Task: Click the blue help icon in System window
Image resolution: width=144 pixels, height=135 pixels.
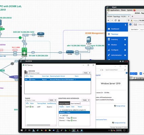Action: click(x=126, y=73)
